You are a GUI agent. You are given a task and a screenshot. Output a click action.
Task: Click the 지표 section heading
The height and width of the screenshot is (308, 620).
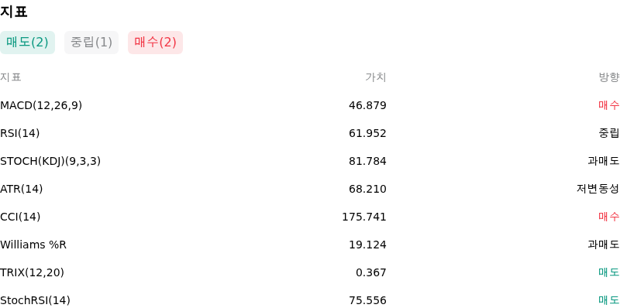click(13, 12)
